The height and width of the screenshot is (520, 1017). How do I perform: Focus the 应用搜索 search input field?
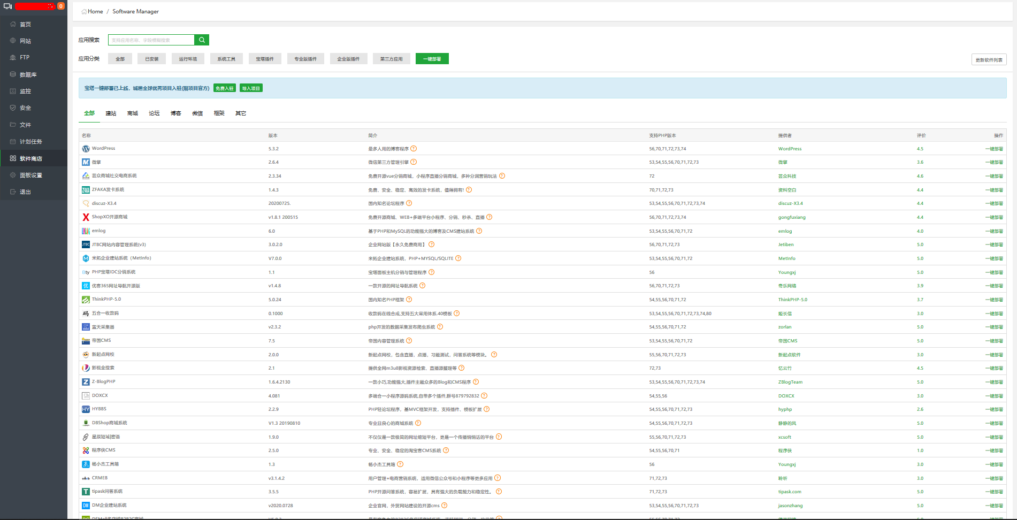151,40
